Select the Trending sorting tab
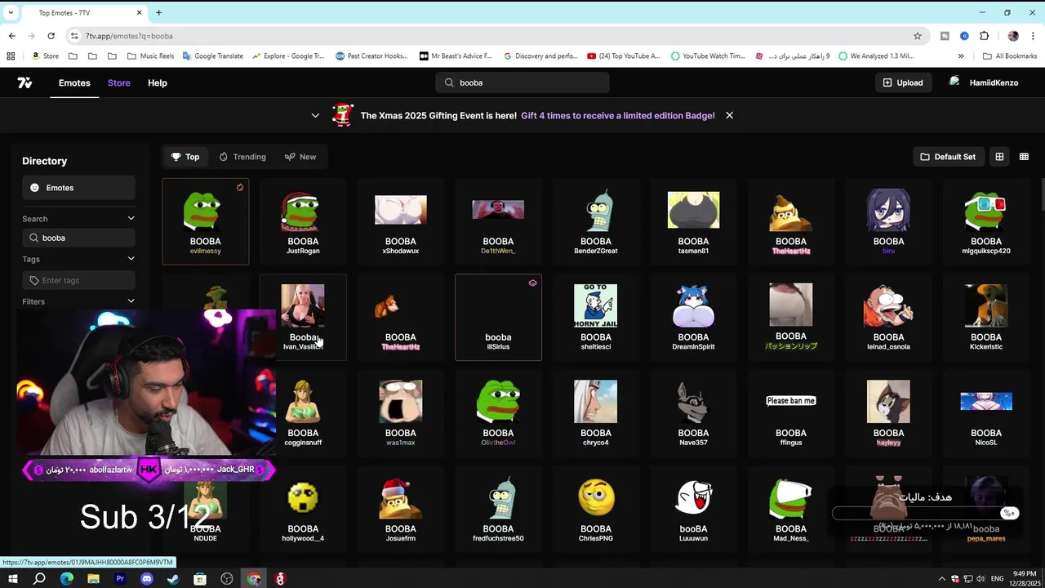 [242, 157]
